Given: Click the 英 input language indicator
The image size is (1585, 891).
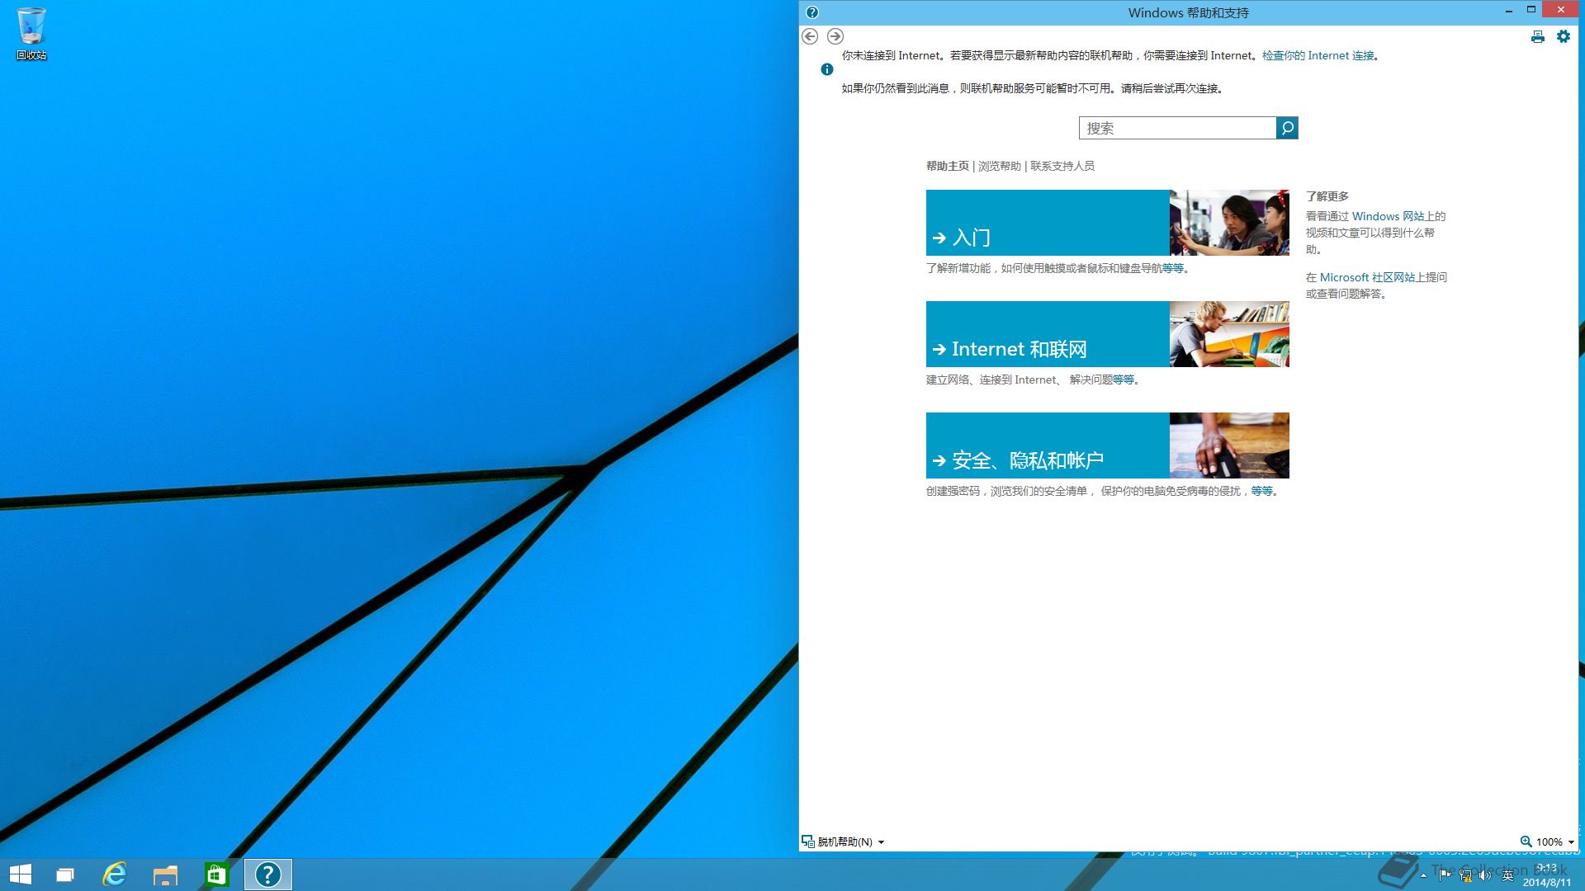Looking at the screenshot, I should (x=1507, y=876).
